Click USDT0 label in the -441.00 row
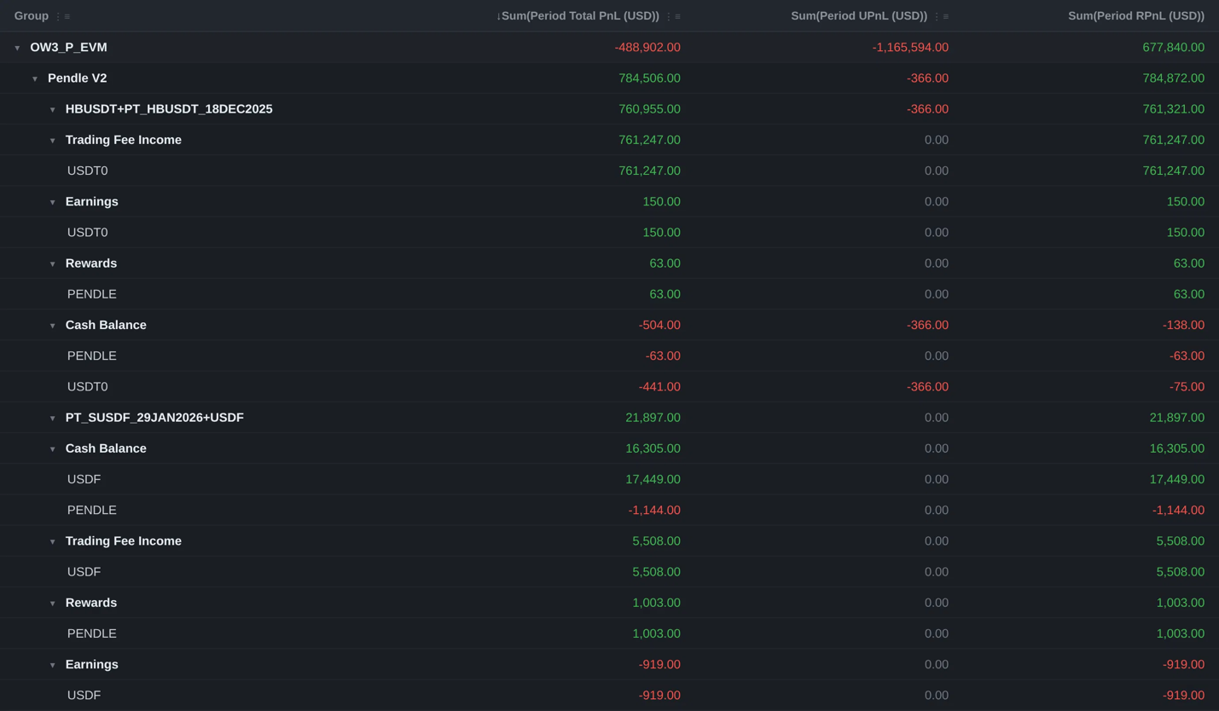The image size is (1219, 711). [87, 387]
